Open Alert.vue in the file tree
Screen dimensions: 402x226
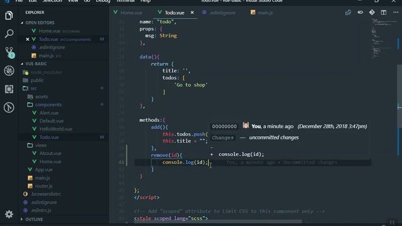click(49, 113)
